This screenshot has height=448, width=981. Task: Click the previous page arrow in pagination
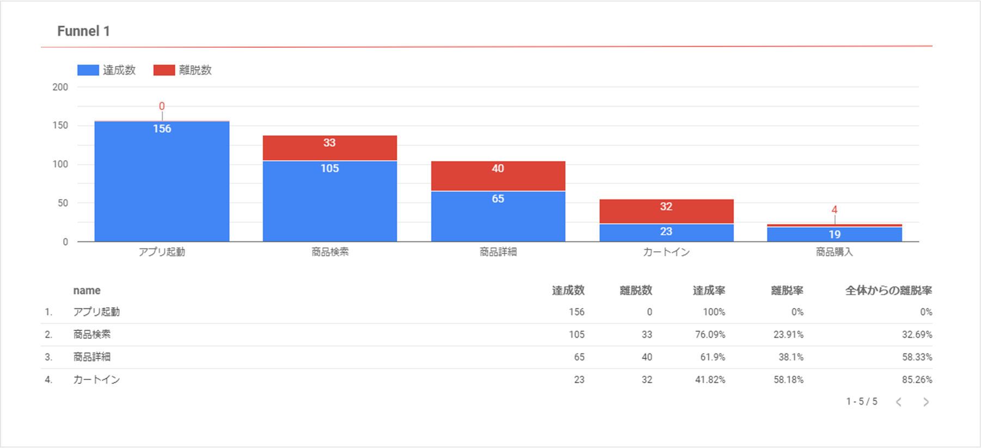tap(899, 402)
